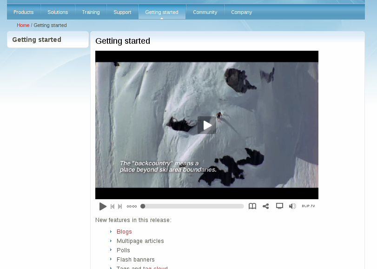Seek on the video progress bar

pos(192,206)
